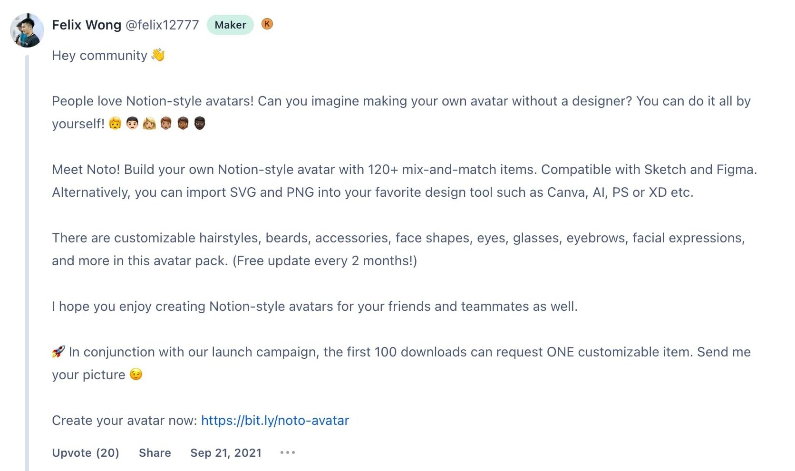The image size is (795, 471).
Task: Share Felix Wong's comment
Action: click(x=155, y=452)
